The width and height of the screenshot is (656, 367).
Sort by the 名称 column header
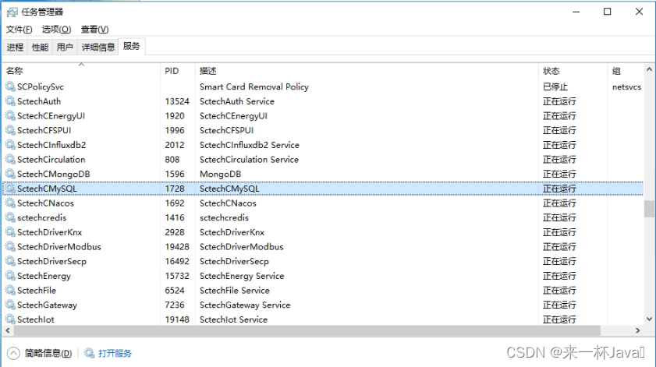point(81,71)
